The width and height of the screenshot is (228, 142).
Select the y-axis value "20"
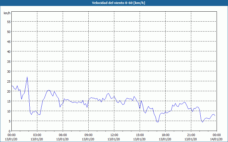click(x=9, y=91)
